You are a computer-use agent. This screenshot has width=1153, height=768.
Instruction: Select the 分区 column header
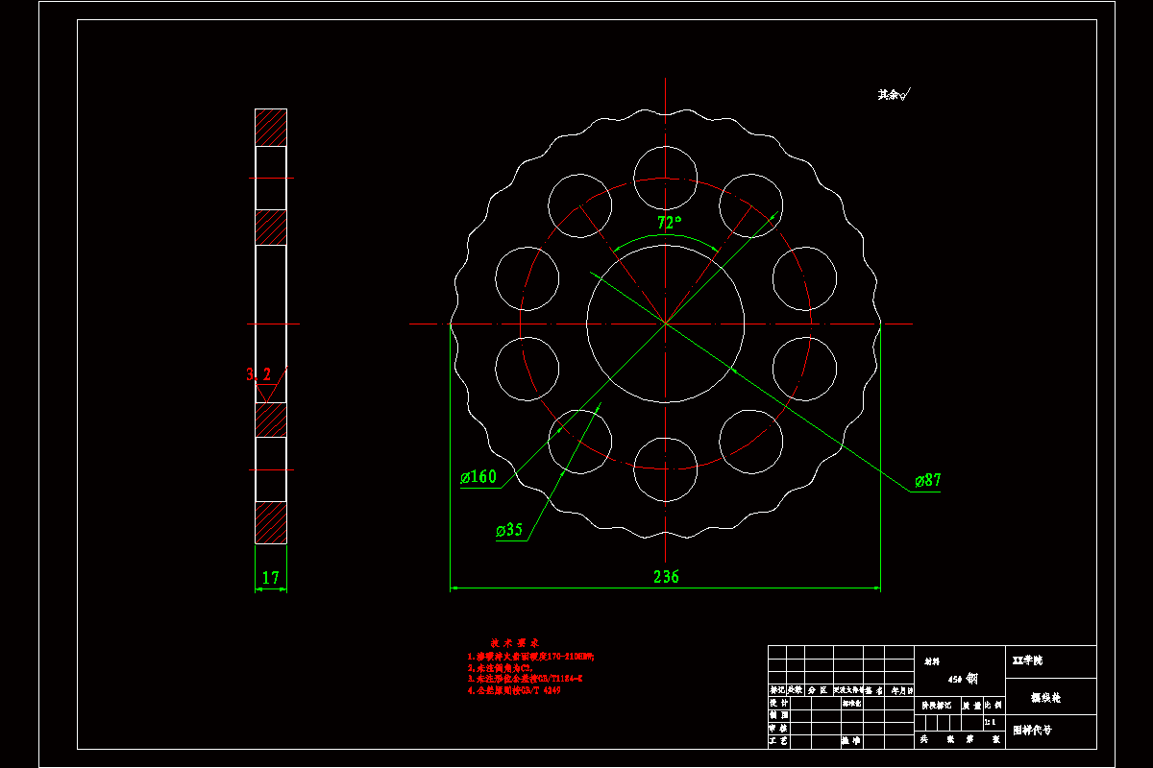pos(818,690)
